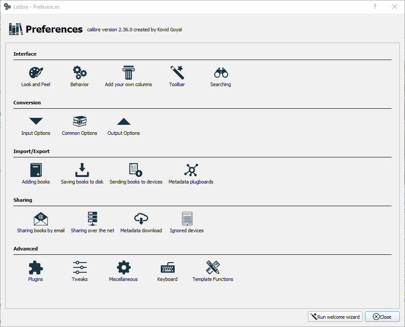The image size is (405, 327).
Task: Open Sending books to devices settings
Action: [136, 170]
